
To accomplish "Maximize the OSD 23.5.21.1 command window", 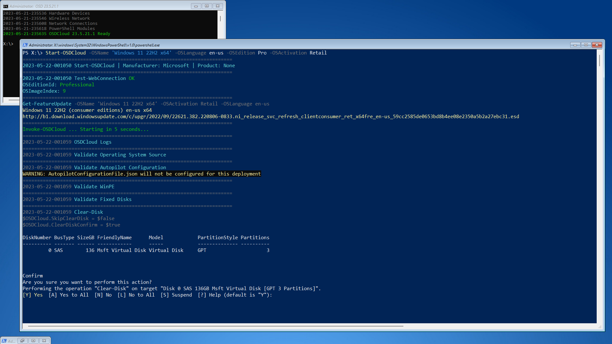I will point(207,6).
